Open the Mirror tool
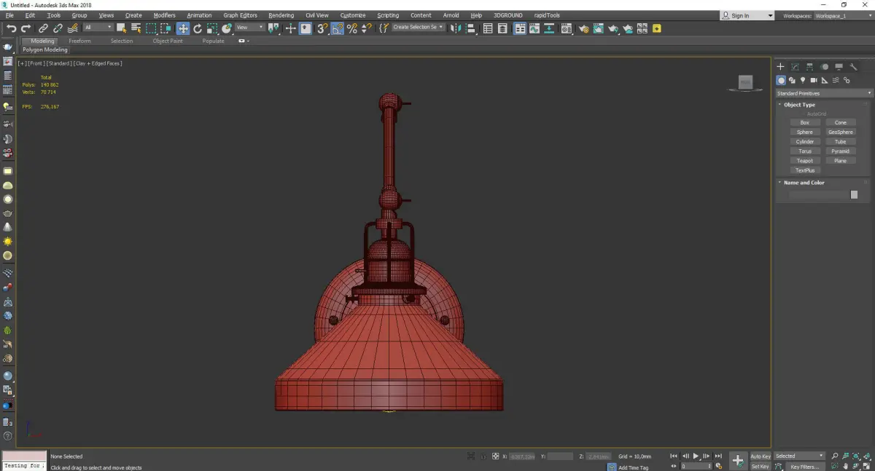 [455, 28]
